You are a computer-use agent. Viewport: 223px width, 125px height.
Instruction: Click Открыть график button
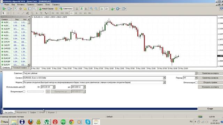(x=210, y=82)
